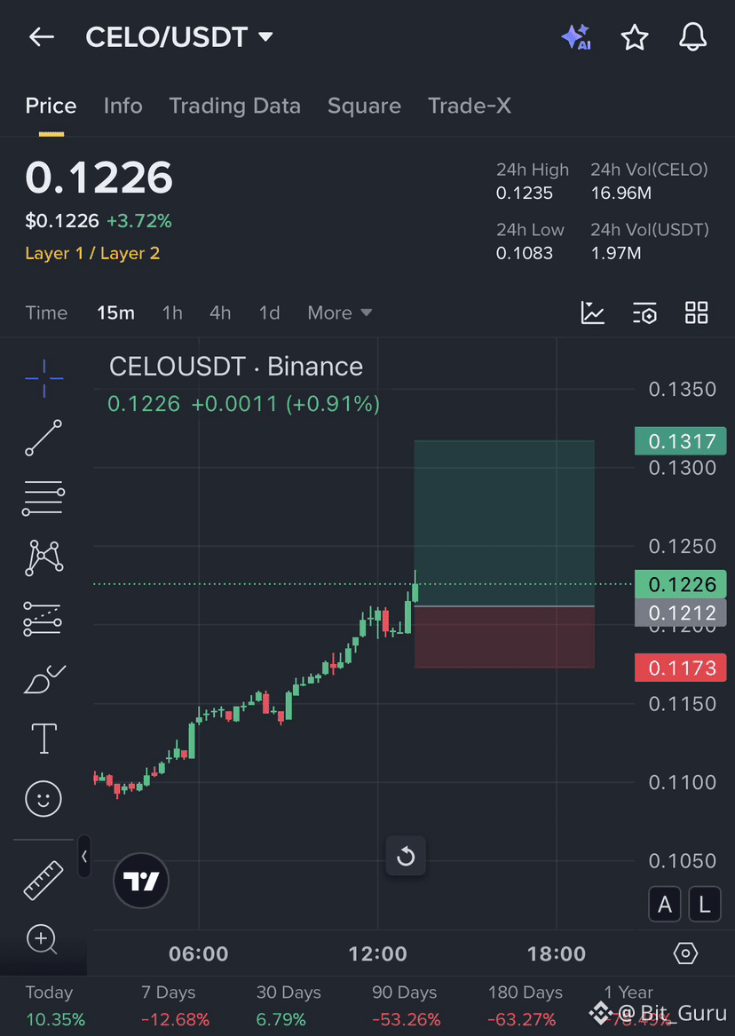The width and height of the screenshot is (735, 1036).
Task: Switch to the Trading Data tab
Action: point(234,106)
